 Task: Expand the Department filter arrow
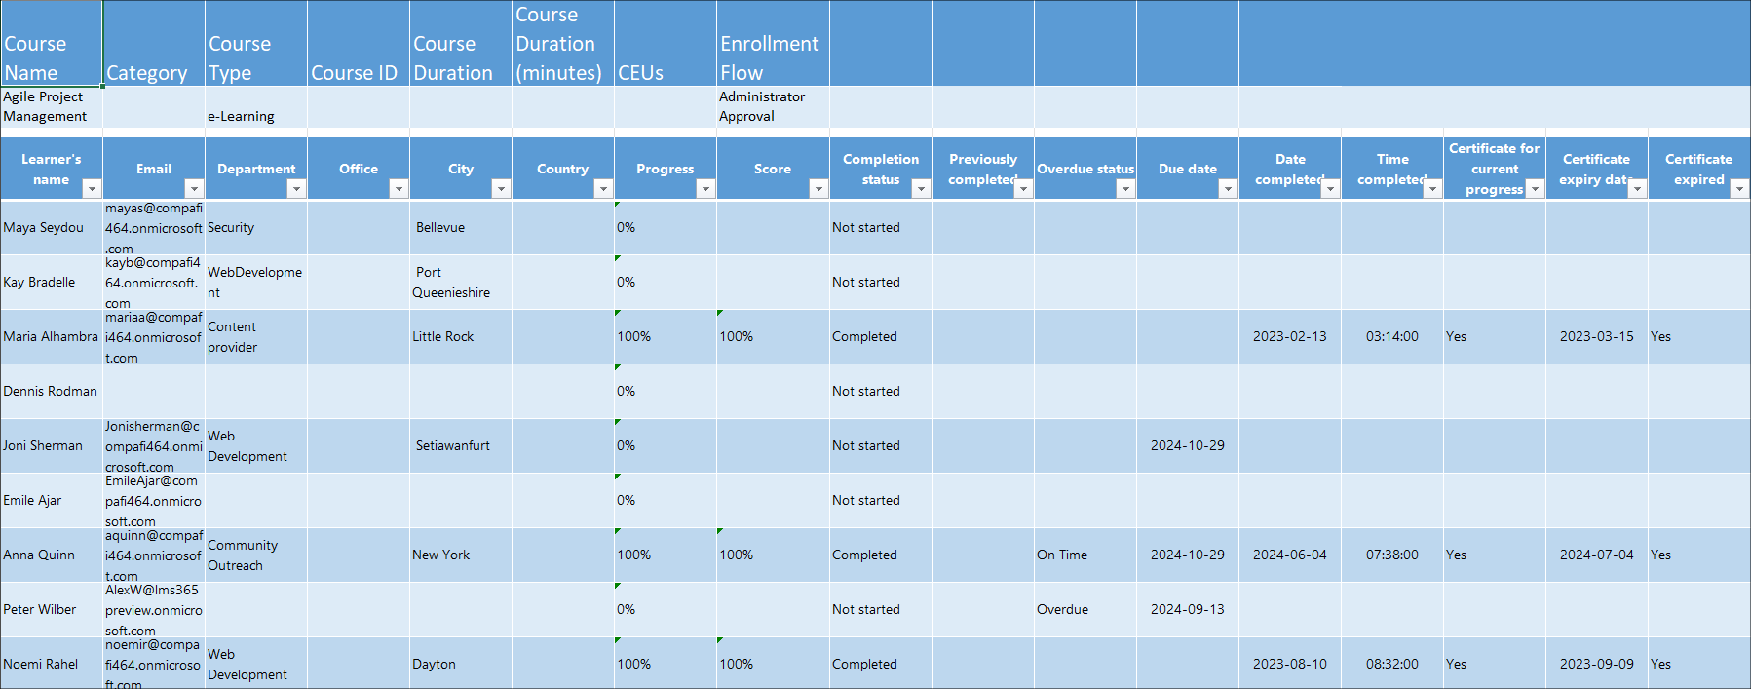[296, 189]
